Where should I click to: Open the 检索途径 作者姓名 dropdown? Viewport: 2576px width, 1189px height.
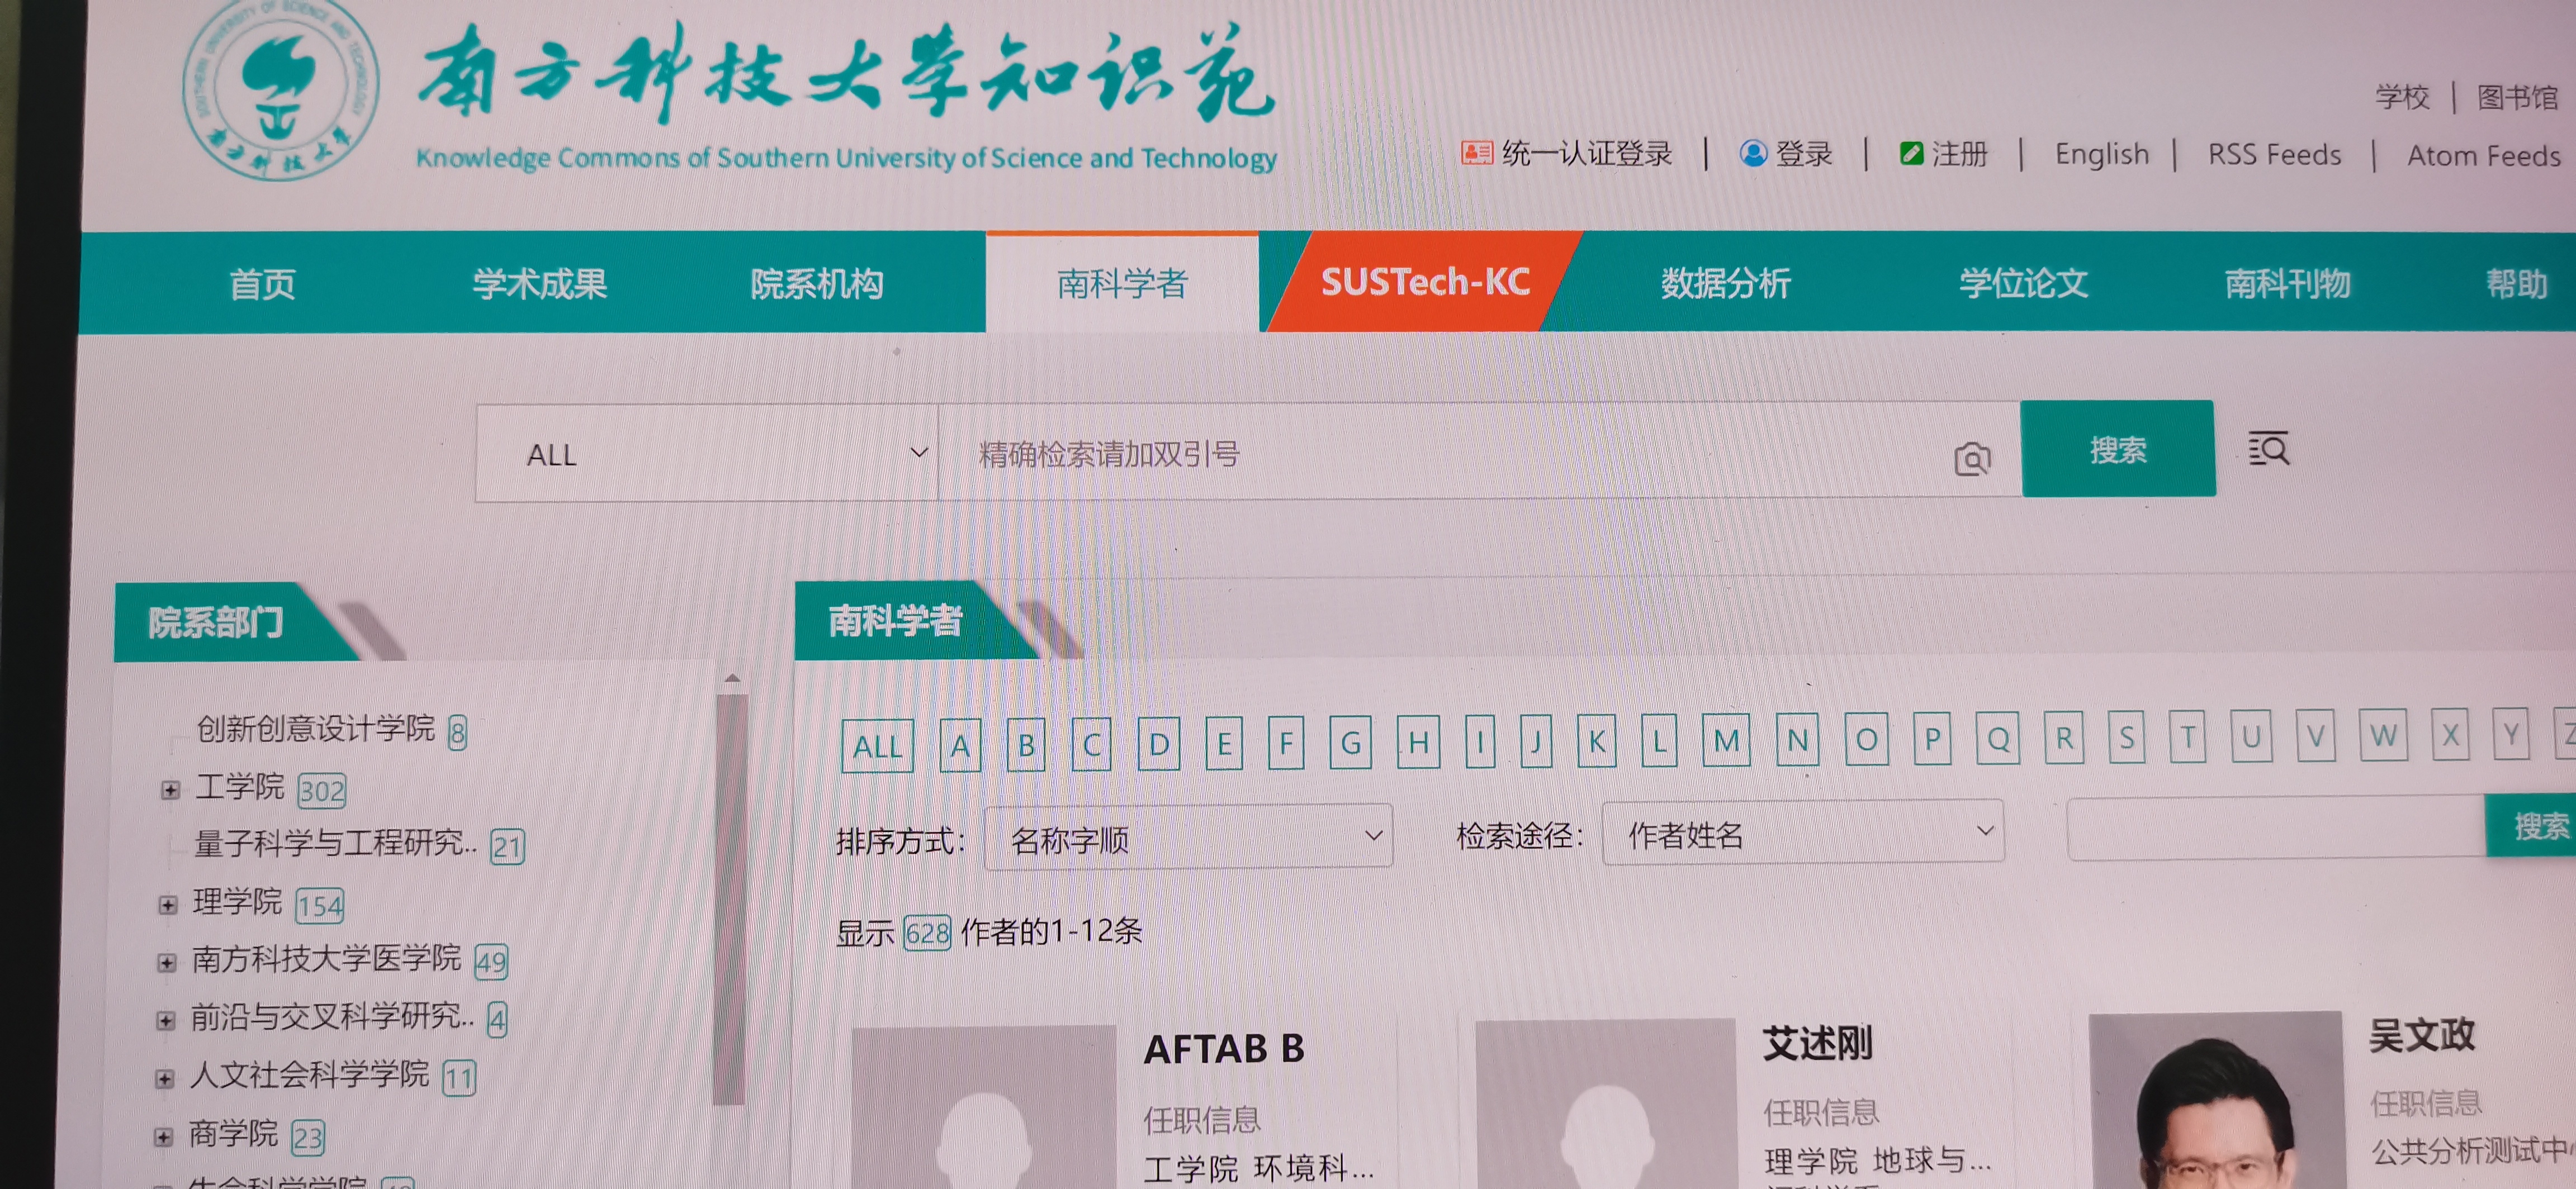pos(1803,833)
